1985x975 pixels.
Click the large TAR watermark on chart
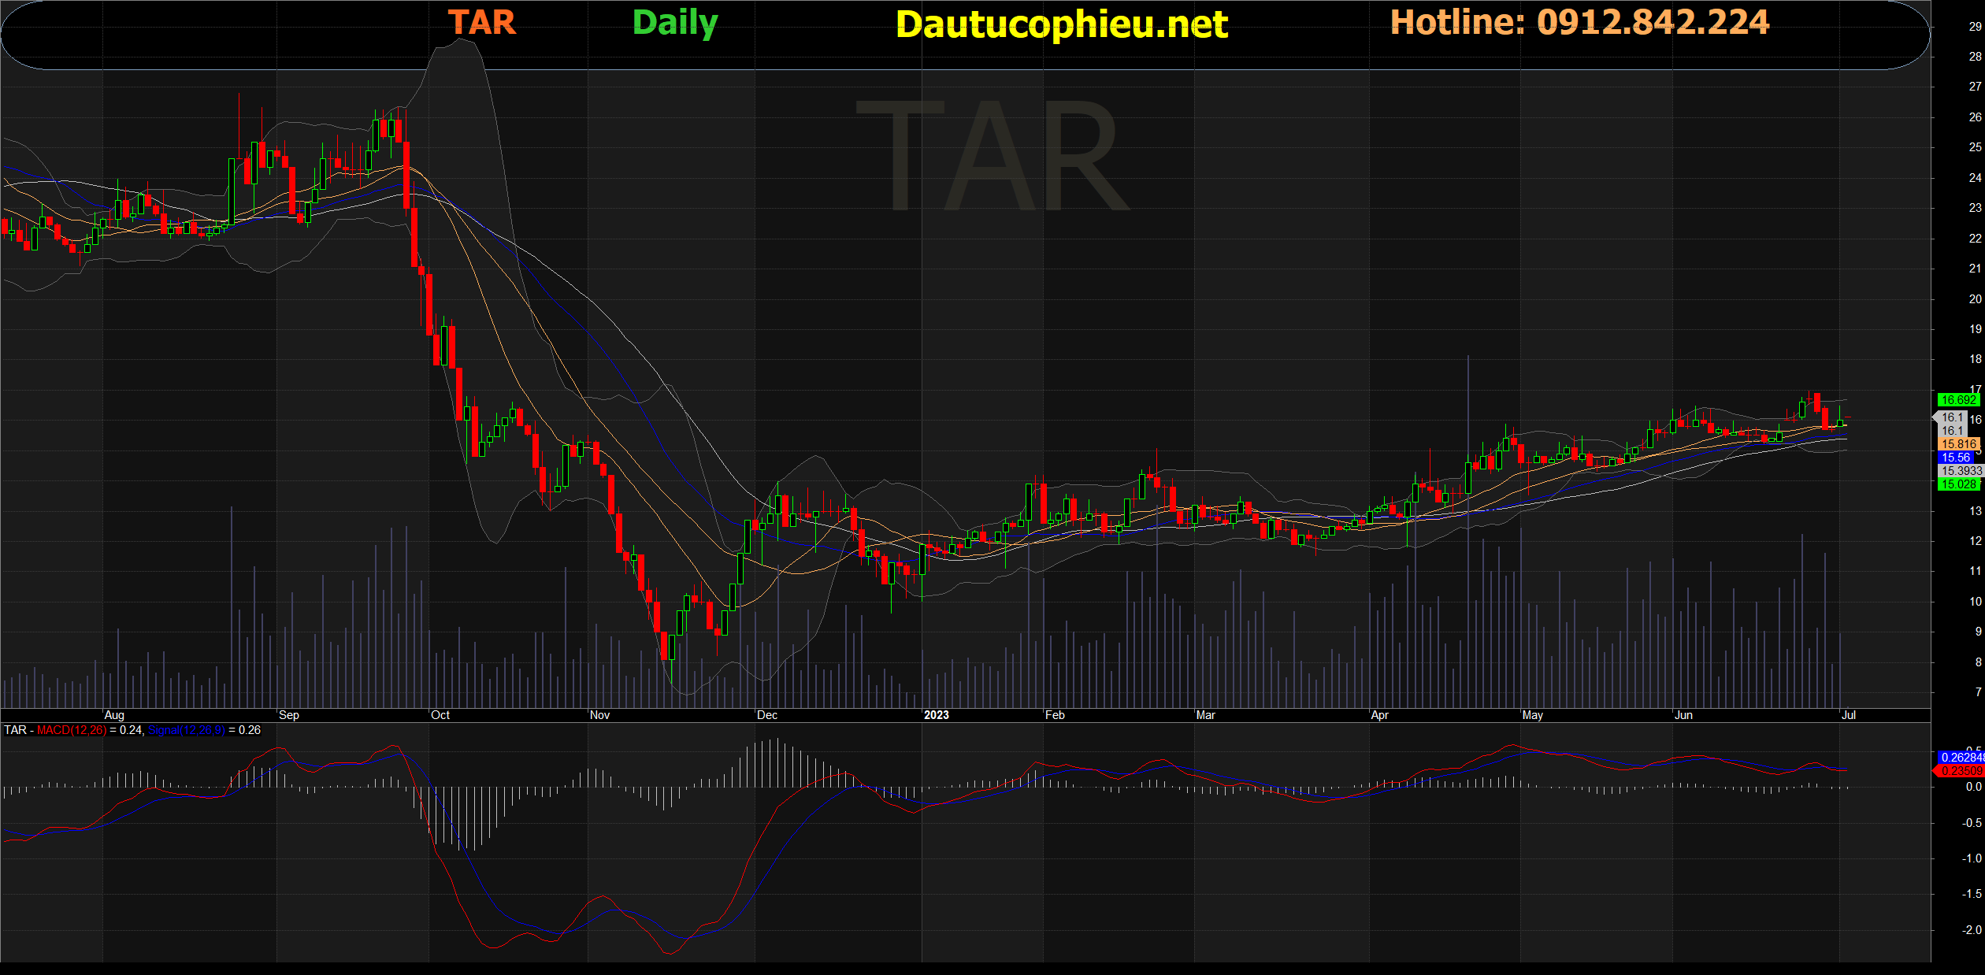click(992, 158)
